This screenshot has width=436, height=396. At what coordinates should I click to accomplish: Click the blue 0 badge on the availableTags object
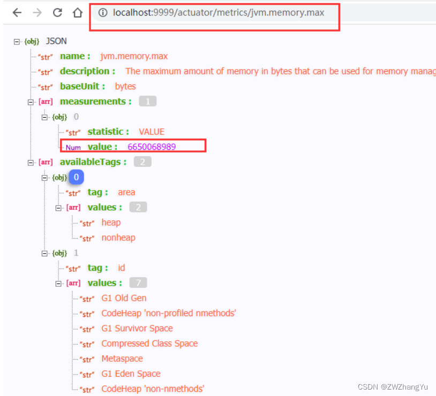click(76, 177)
